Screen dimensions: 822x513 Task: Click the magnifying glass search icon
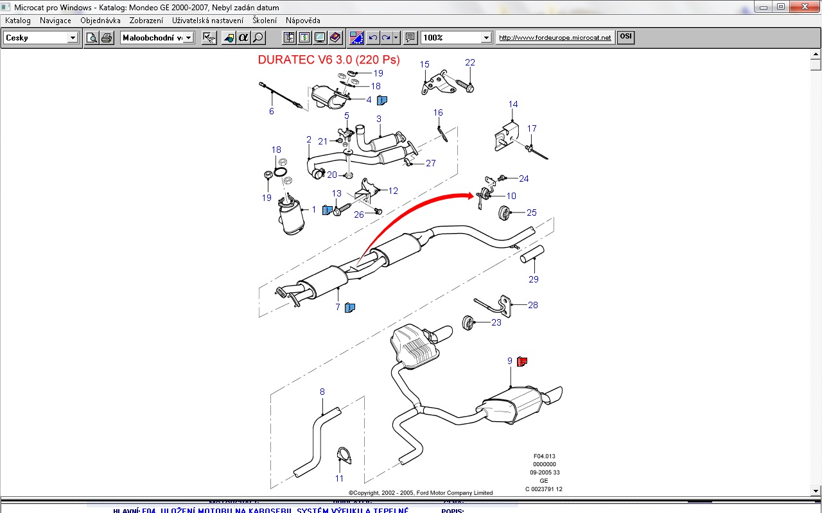[x=258, y=38]
